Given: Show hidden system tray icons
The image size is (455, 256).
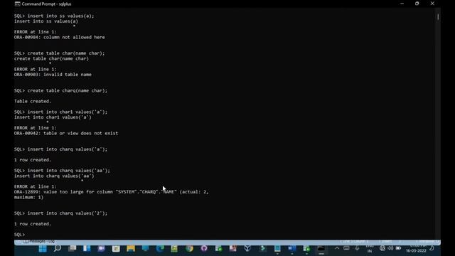Looking at the screenshot, I should (x=337, y=248).
